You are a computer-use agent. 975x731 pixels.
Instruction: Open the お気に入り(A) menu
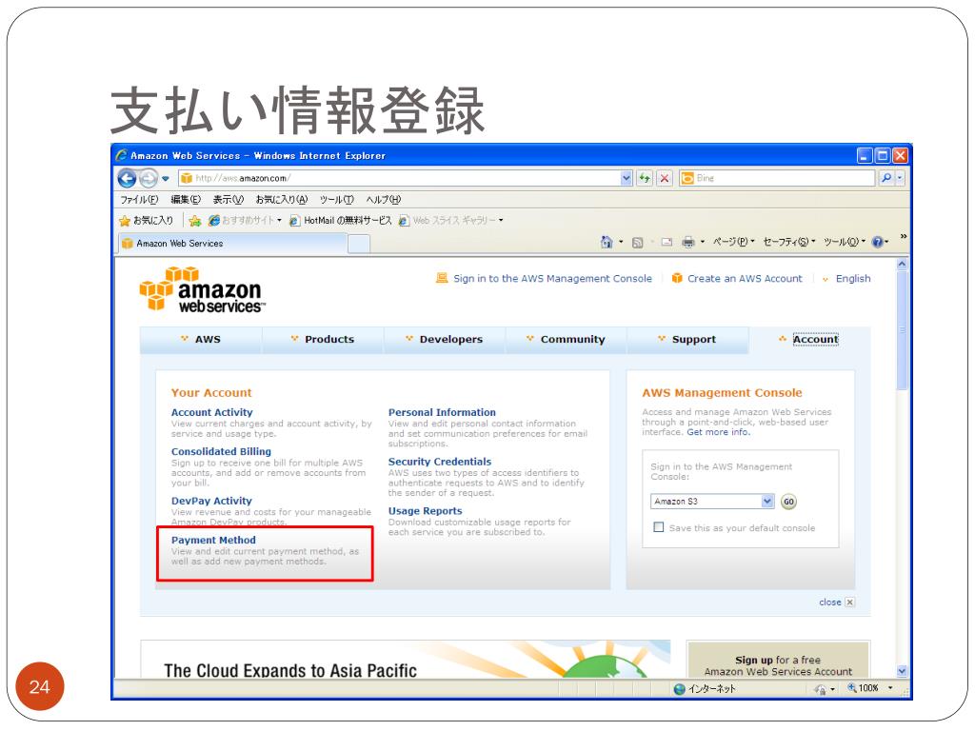coord(282,200)
